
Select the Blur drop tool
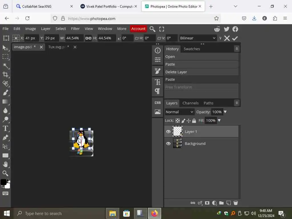[5, 111]
